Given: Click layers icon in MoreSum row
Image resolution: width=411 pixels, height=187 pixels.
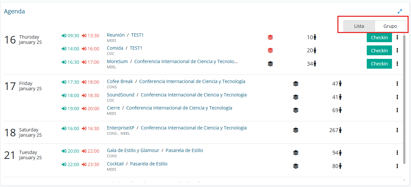Looking at the screenshot, I should pyautogui.click(x=270, y=64).
